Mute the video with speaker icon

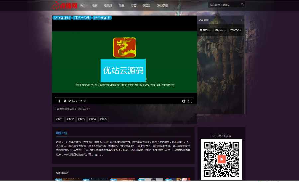(65, 101)
